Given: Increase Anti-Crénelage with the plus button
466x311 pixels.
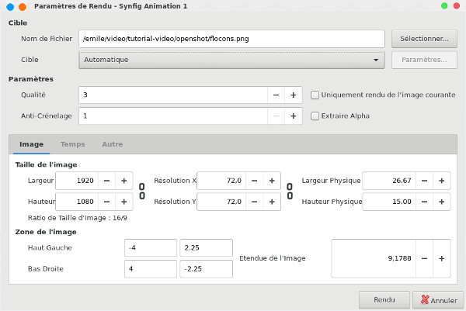Looking at the screenshot, I should (x=294, y=116).
